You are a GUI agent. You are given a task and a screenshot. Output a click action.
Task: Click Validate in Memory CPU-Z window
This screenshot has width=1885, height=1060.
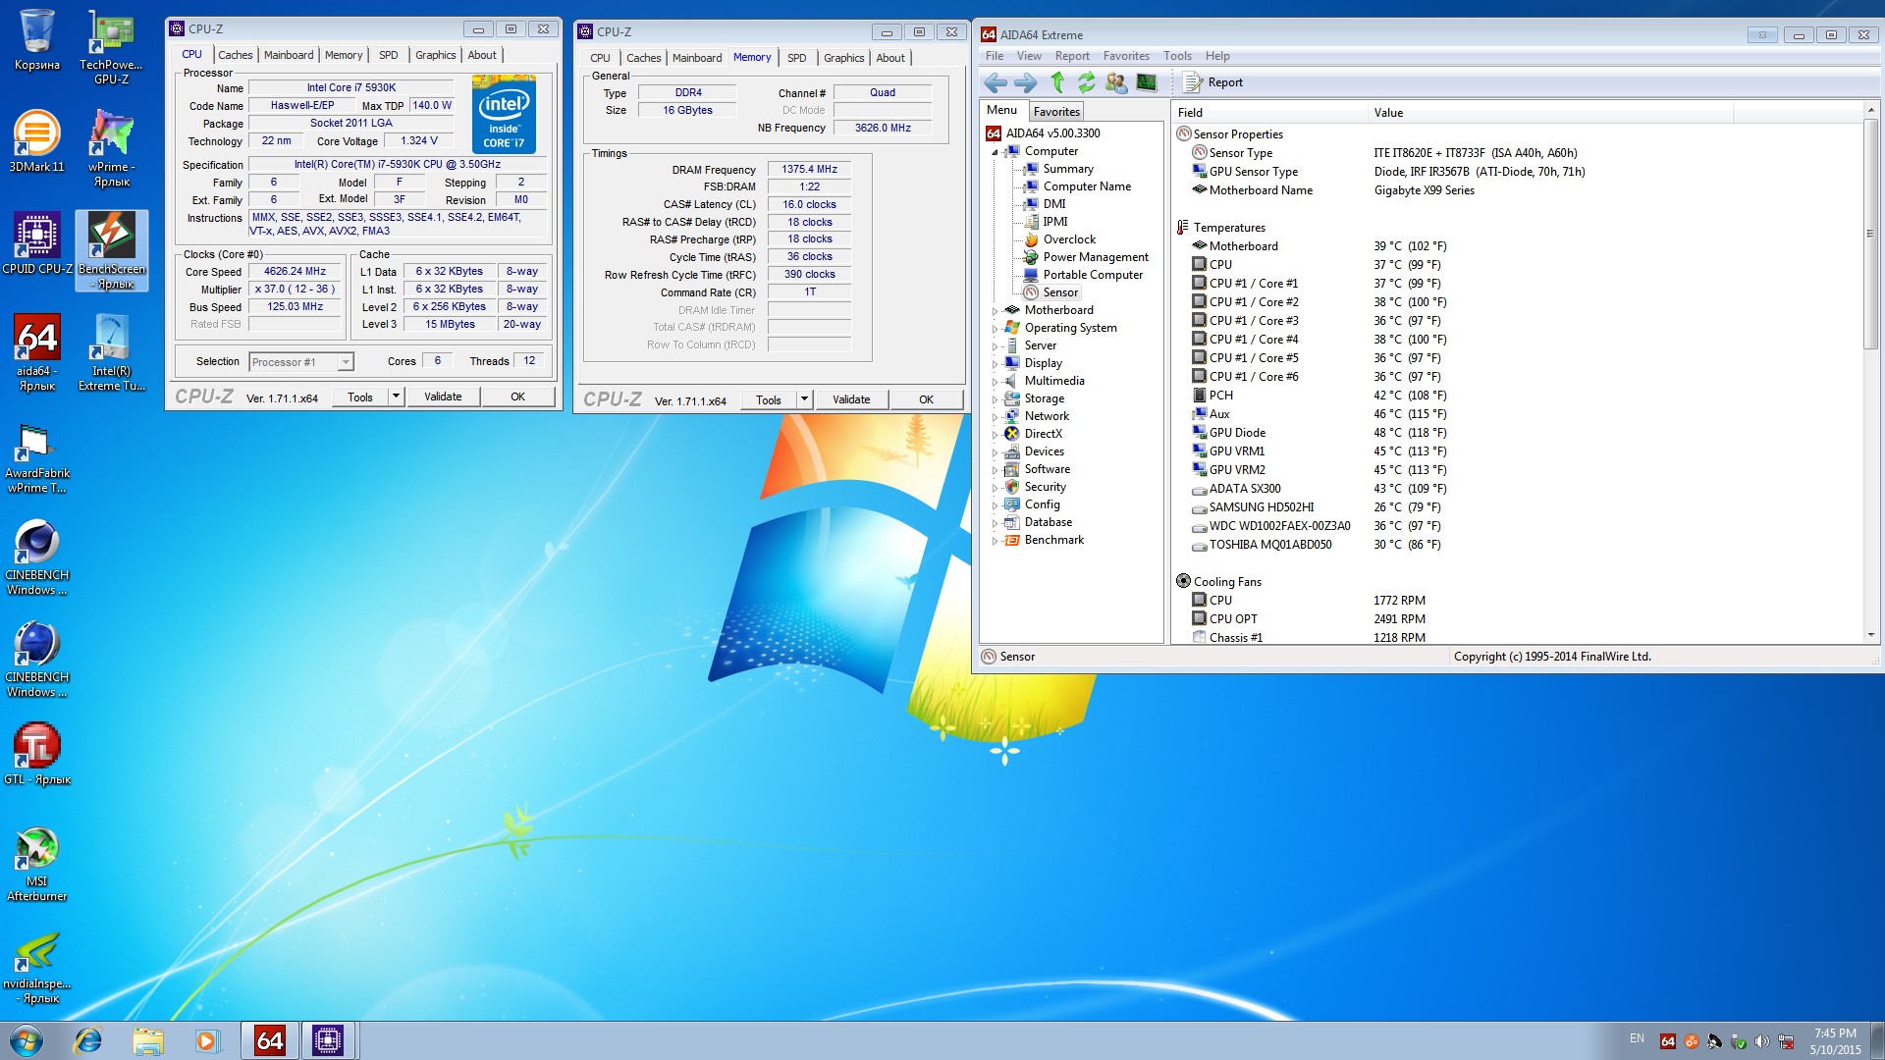click(x=851, y=399)
